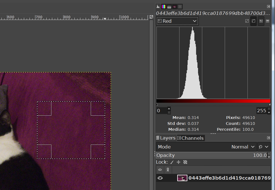Viewport: 275px width, 190px height.
Task: Open the Layers dock configure menu
Action: point(268,138)
